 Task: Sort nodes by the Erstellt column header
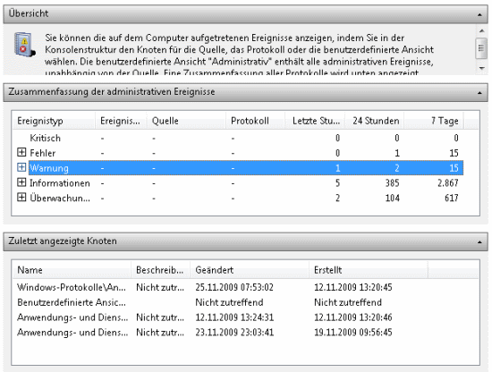(369, 270)
